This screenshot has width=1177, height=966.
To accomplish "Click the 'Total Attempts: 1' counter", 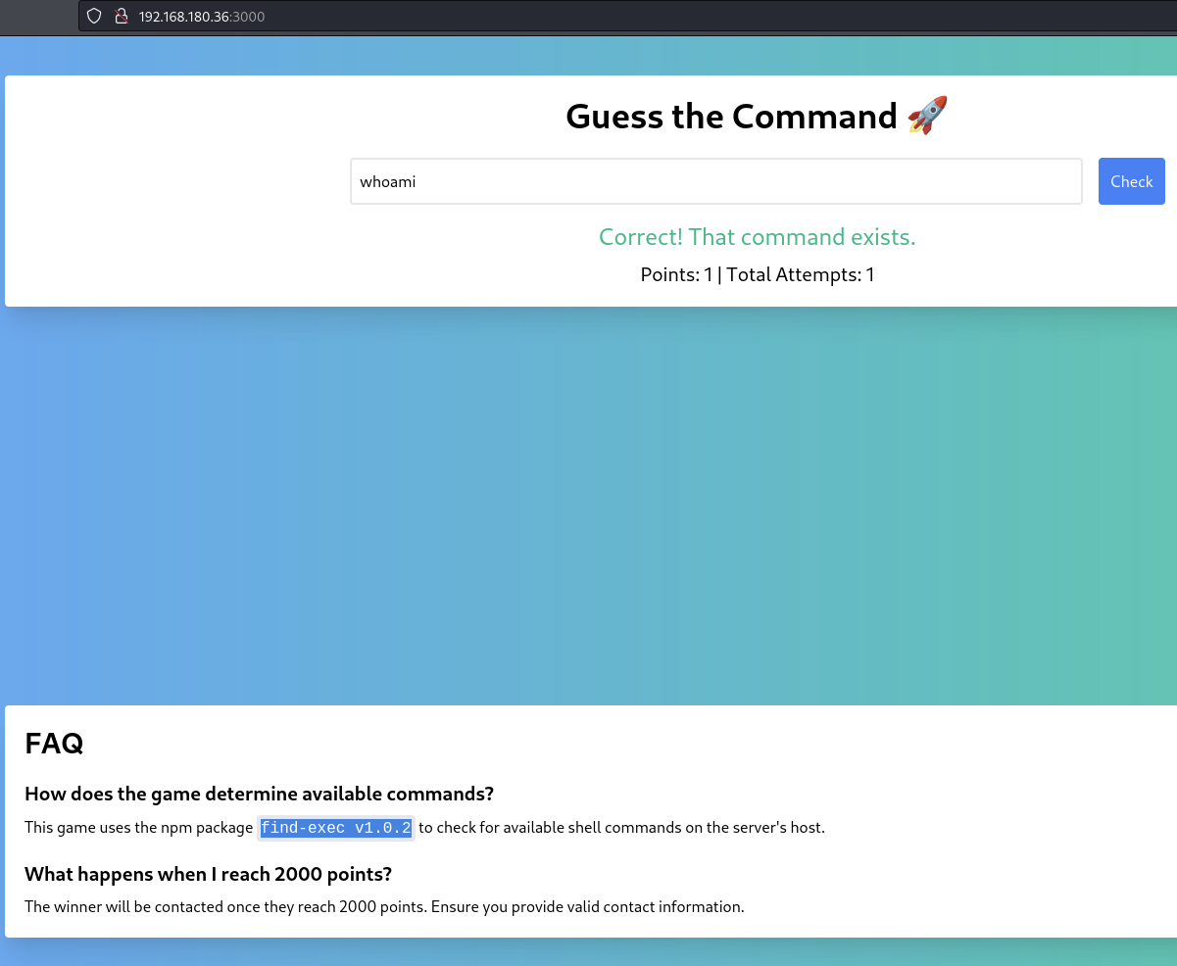I will (x=800, y=274).
